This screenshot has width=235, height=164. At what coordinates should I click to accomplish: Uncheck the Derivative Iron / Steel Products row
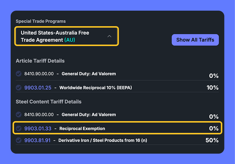pyautogui.click(x=19, y=140)
